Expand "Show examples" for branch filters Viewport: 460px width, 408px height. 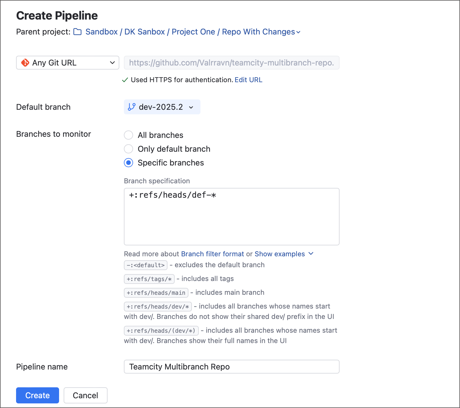point(279,254)
